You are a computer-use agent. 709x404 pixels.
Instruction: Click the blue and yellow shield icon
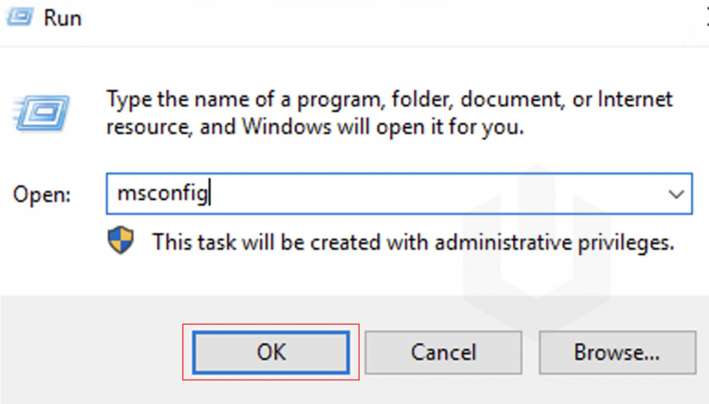coord(120,241)
